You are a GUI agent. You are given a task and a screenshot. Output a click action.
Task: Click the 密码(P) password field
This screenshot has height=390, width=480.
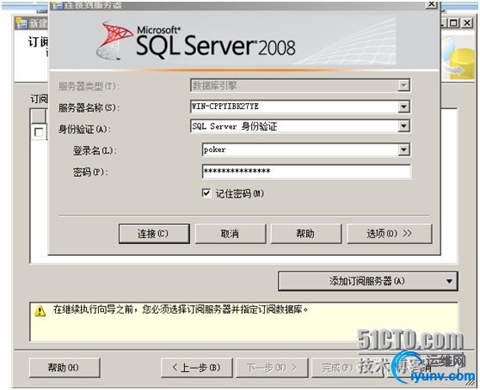click(x=306, y=171)
